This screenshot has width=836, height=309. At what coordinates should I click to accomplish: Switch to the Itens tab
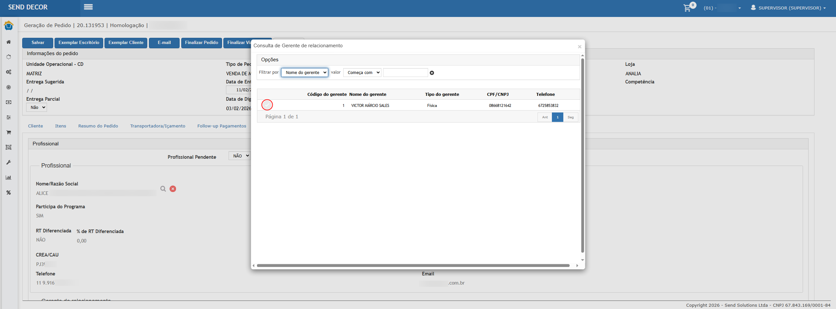(x=60, y=126)
